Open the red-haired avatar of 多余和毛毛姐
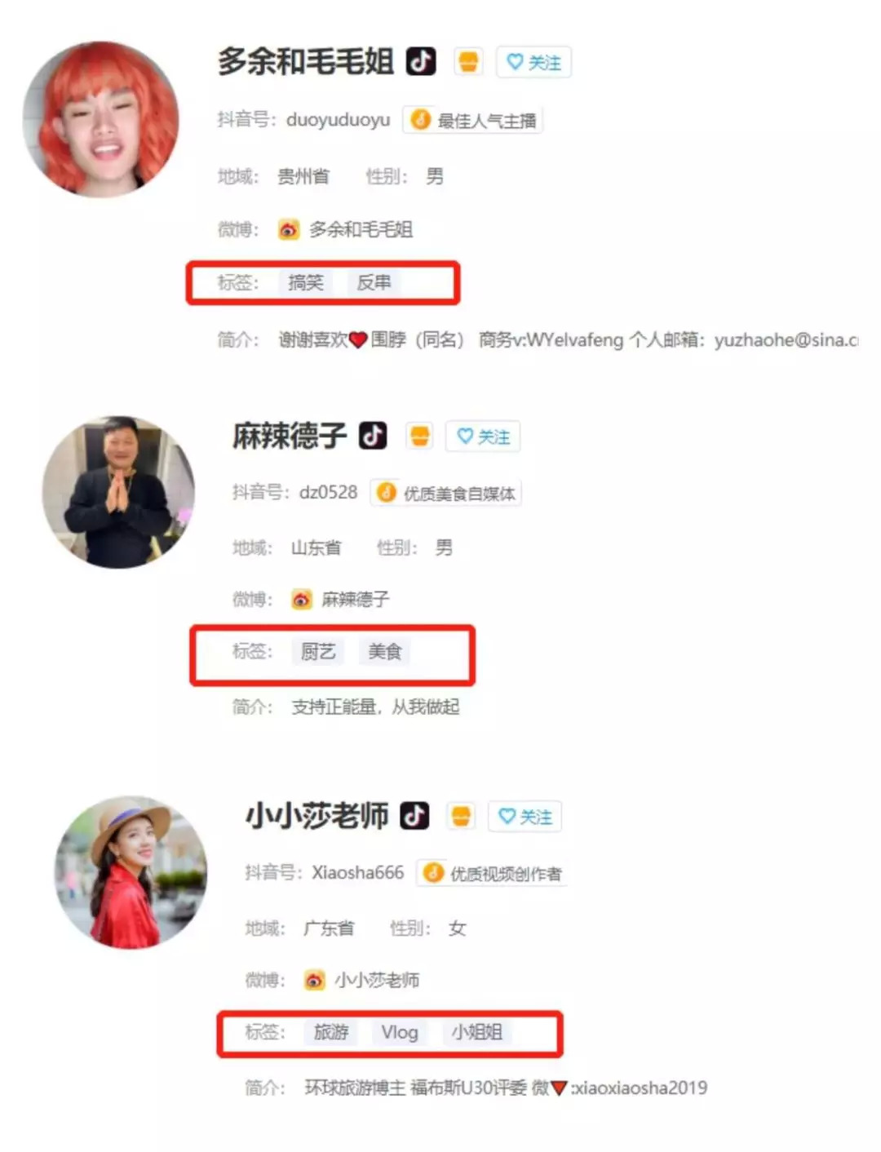This screenshot has height=1152, width=881. (x=101, y=119)
